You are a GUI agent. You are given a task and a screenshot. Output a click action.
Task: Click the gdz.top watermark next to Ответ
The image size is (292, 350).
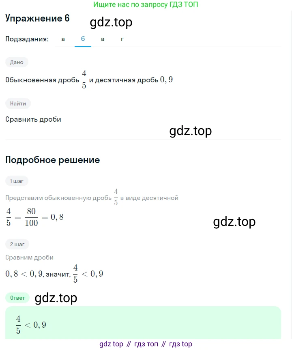56,298
